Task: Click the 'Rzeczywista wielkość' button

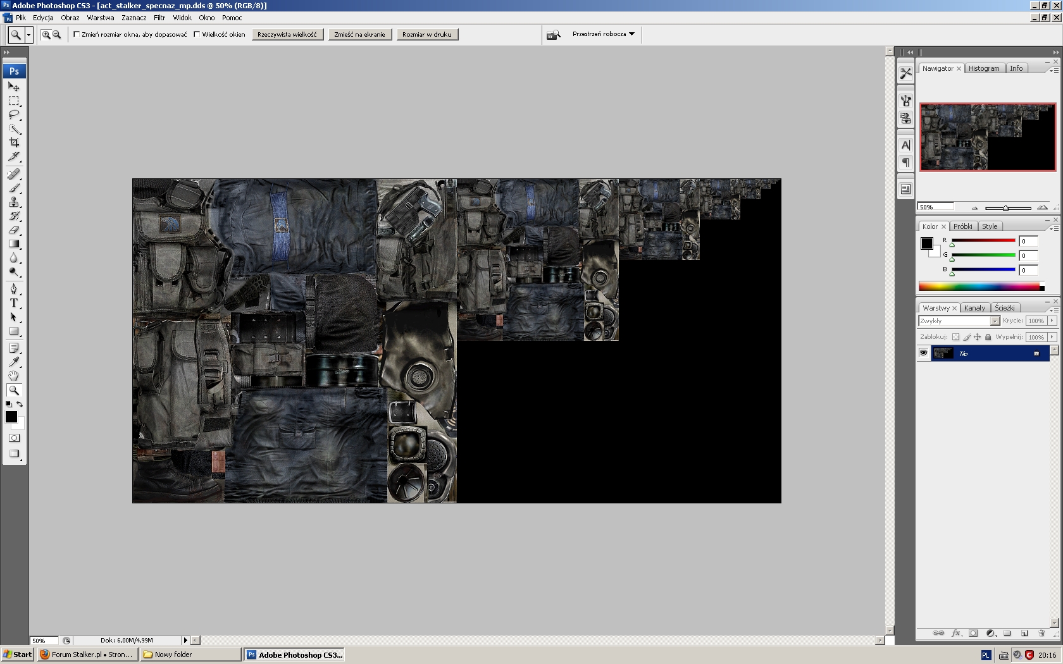Action: [287, 35]
